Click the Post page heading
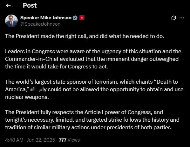Screen dimensions: 190x147 [x=30, y=5]
